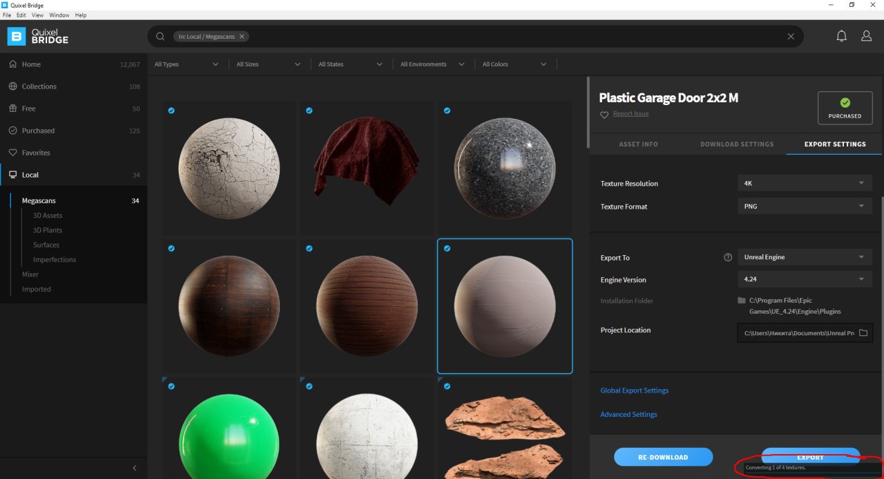Click the Home sidebar icon
Viewport: 884px width, 479px height.
13,64
